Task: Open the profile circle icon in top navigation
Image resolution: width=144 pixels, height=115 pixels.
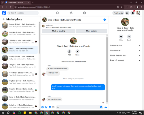Action: (x=84, y=13)
